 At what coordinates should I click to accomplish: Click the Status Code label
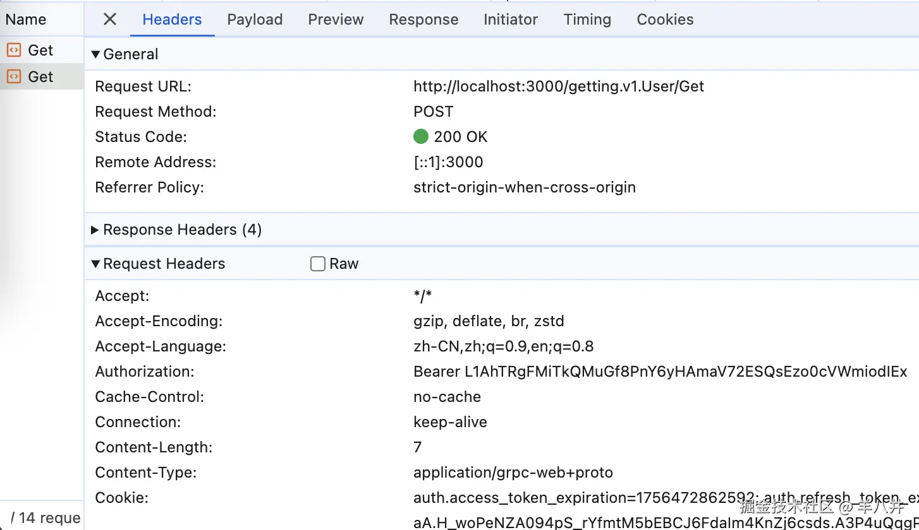[x=141, y=137]
